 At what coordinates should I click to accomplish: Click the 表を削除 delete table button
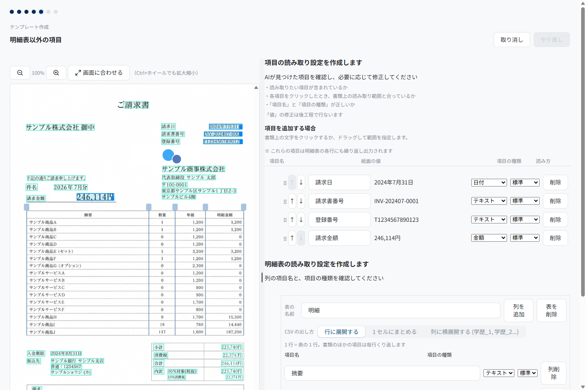(x=551, y=311)
